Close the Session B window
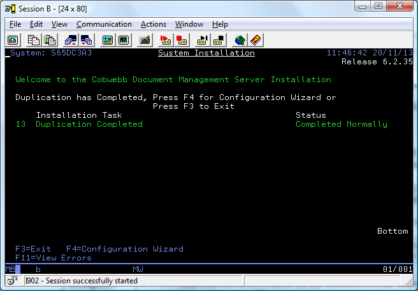Viewport: 418px width, 291px height. pyautogui.click(x=400, y=6)
